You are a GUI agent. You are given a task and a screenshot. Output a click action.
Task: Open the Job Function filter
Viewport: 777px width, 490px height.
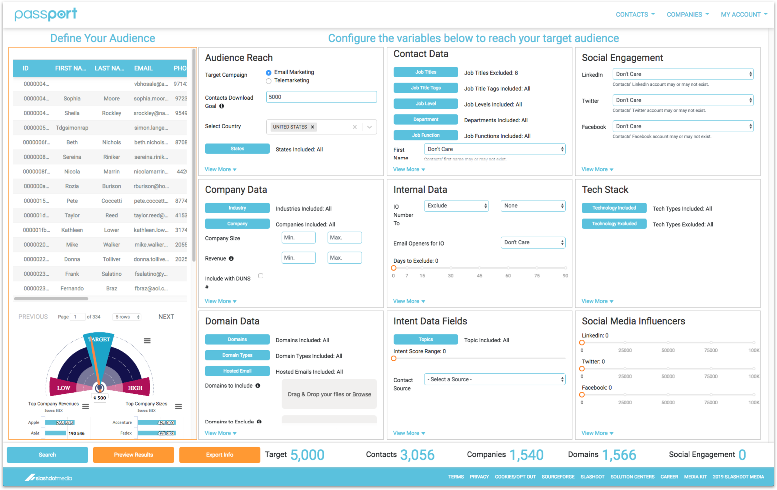(425, 135)
